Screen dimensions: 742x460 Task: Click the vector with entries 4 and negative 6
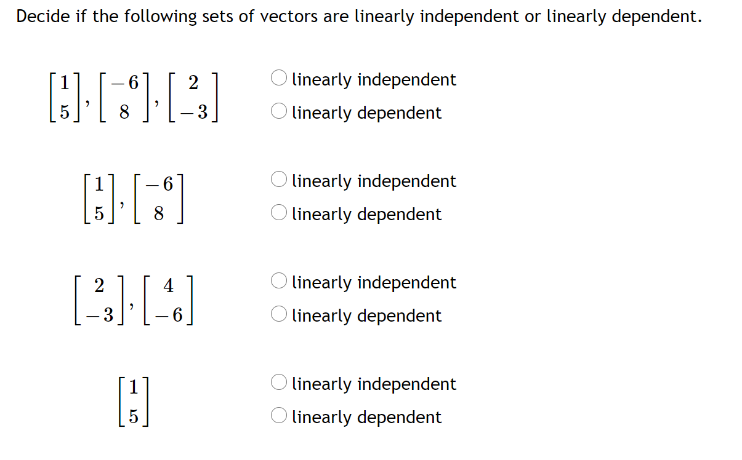point(167,299)
